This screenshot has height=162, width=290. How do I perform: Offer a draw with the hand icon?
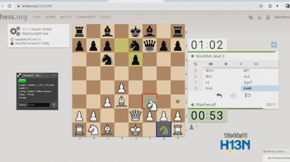coord(233,96)
